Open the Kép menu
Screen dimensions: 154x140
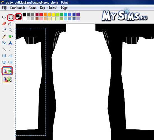tap(43, 8)
